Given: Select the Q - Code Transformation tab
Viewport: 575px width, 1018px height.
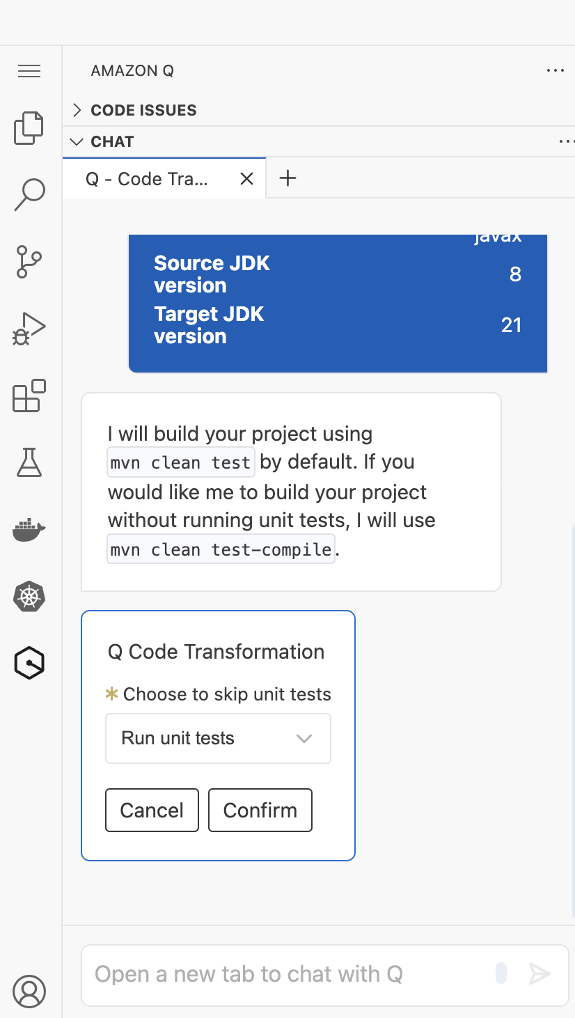Looking at the screenshot, I should 147,179.
